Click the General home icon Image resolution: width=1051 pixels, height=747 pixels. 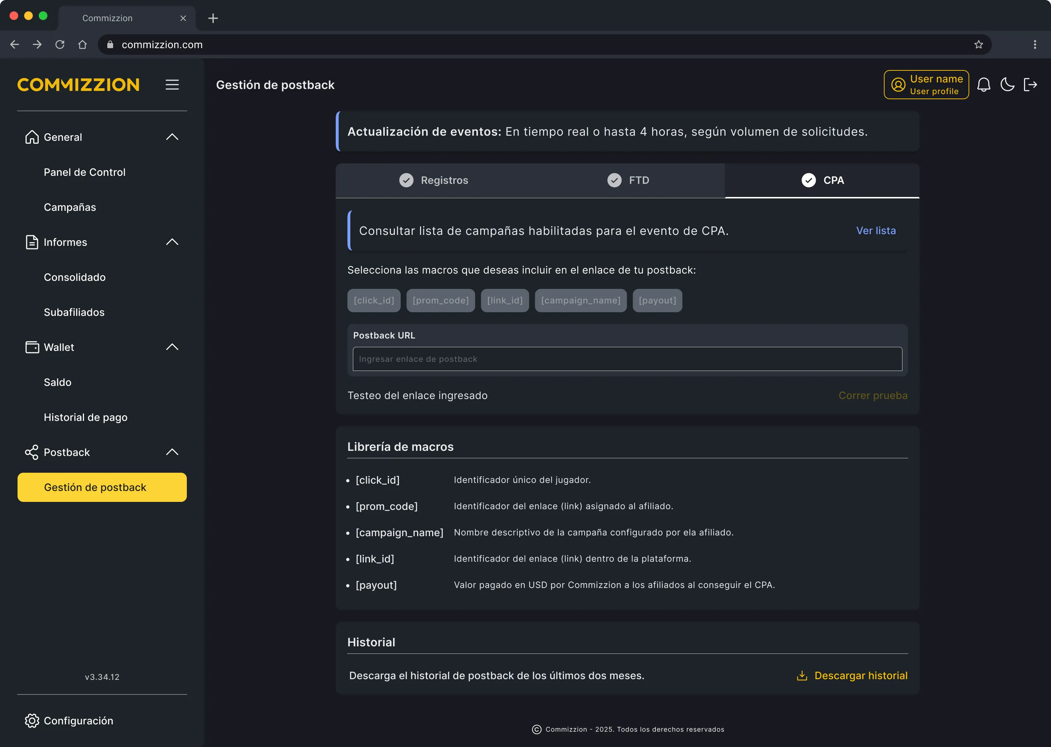(32, 137)
